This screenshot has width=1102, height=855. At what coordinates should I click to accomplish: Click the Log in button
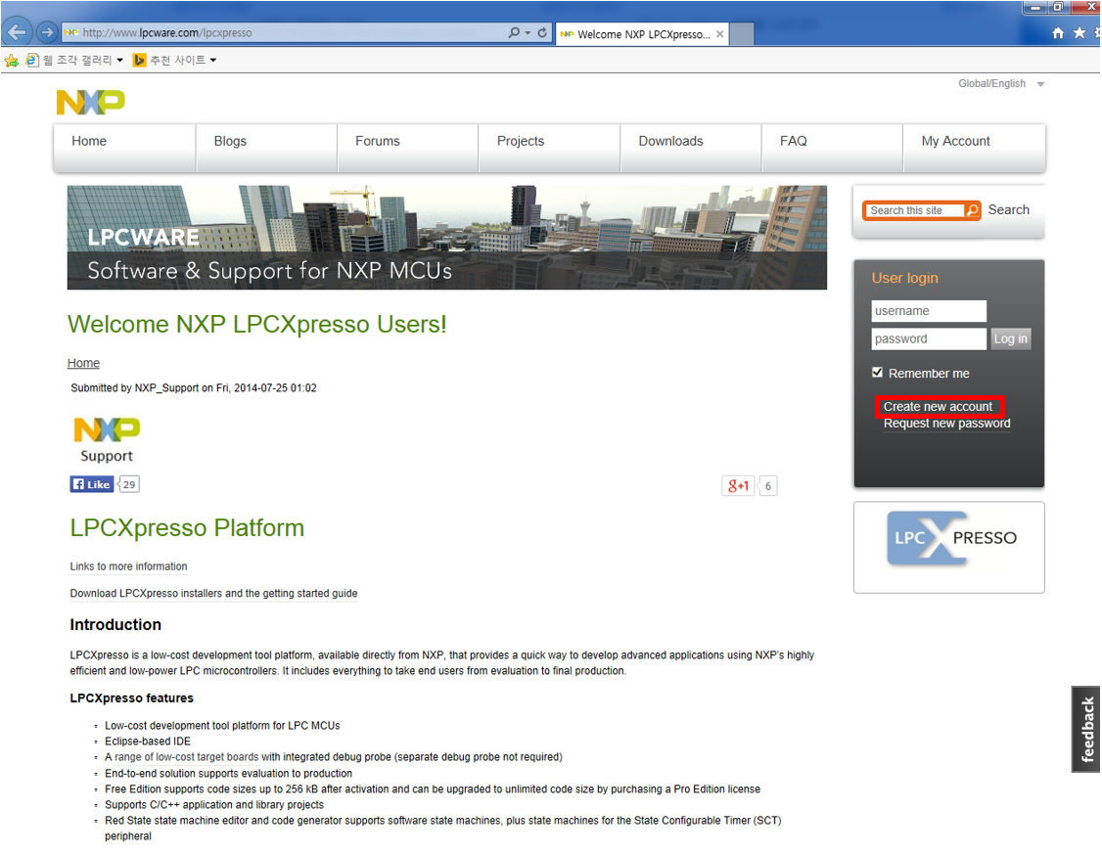click(1011, 339)
